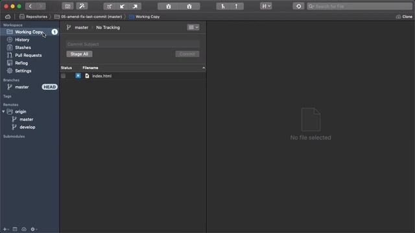Viewport: 415px width, 233px height.
Task: Go forward with the navigation arrow
Action: click(40, 6)
